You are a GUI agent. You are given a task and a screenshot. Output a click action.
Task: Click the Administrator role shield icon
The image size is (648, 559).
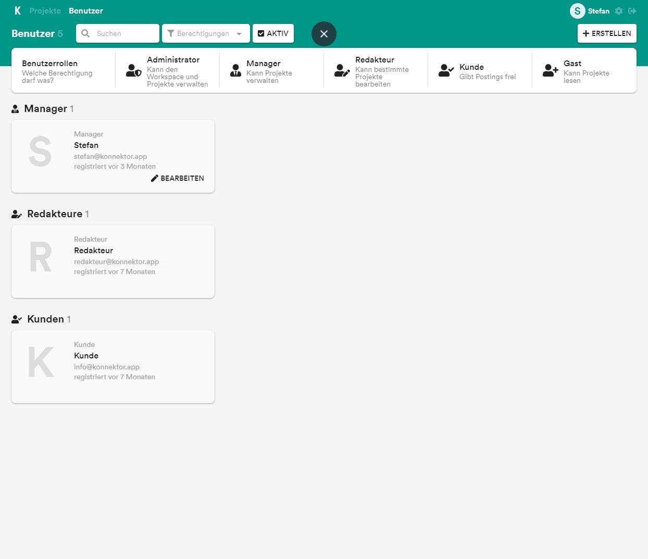pyautogui.click(x=133, y=70)
